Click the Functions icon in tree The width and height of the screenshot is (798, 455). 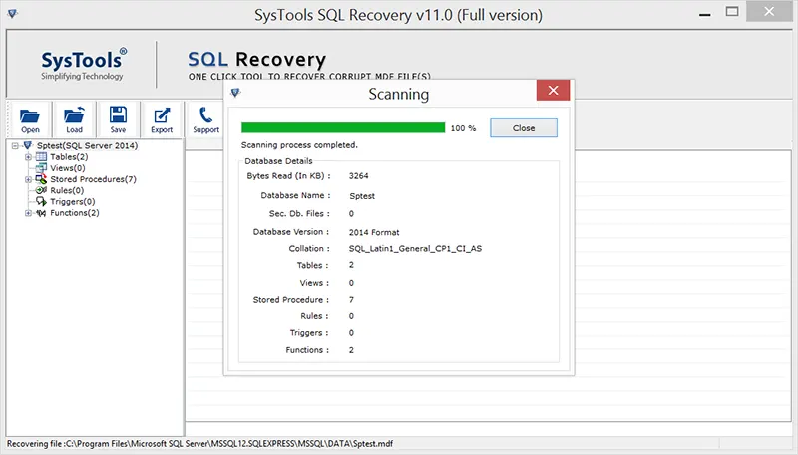pyautogui.click(x=41, y=213)
